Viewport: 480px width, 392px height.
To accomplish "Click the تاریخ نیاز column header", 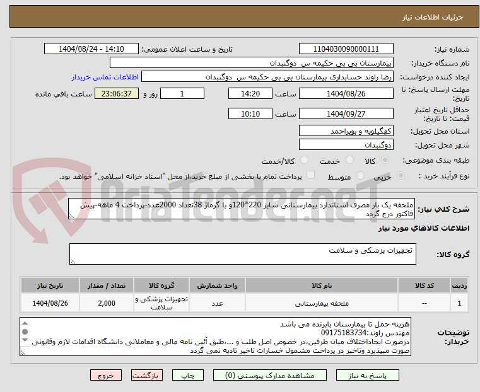I will (x=50, y=286).
